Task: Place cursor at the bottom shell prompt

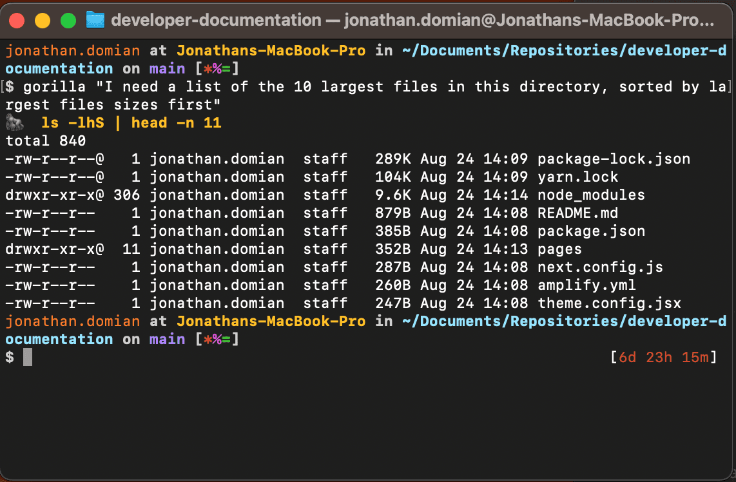Action: pos(28,357)
